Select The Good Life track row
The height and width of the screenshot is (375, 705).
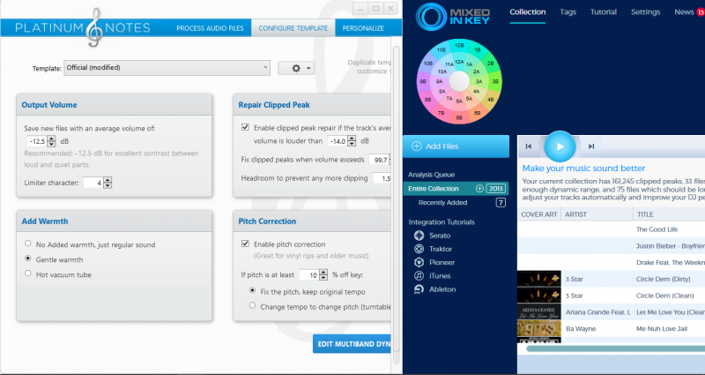pyautogui.click(x=611, y=229)
